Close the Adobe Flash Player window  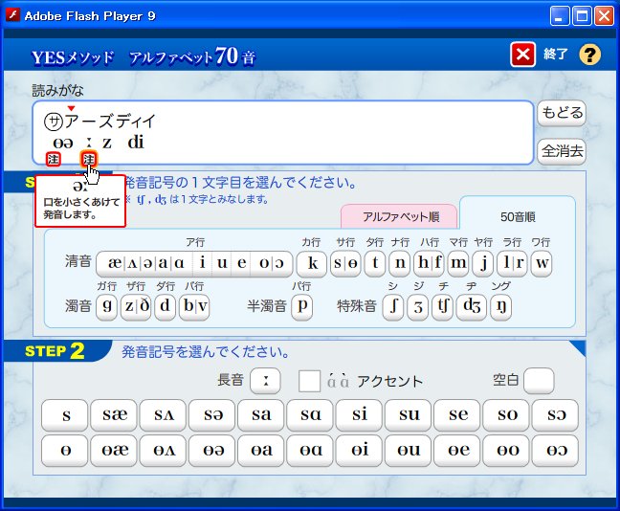click(x=605, y=16)
